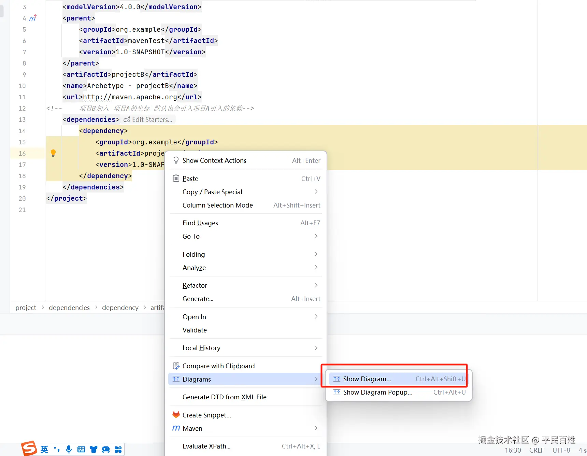587x456 pixels.
Task: Expand the Folding submenu arrow
Action: click(x=316, y=254)
